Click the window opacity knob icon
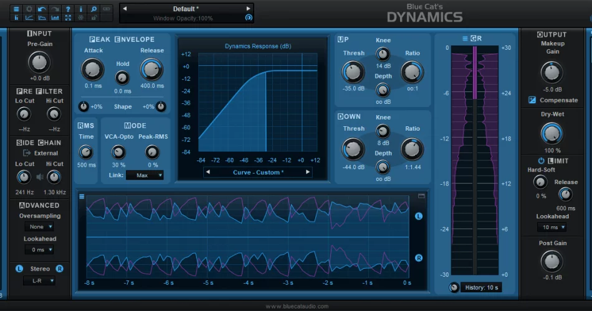The width and height of the screenshot is (592, 311). [x=249, y=17]
